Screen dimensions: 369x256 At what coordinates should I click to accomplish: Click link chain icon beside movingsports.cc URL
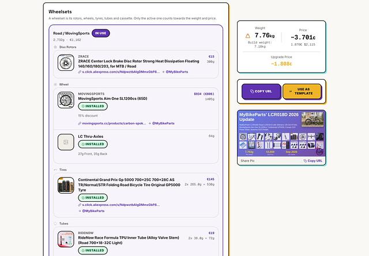(x=80, y=123)
